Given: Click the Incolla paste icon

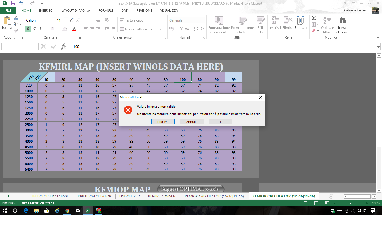Looking at the screenshot, I should [7, 21].
